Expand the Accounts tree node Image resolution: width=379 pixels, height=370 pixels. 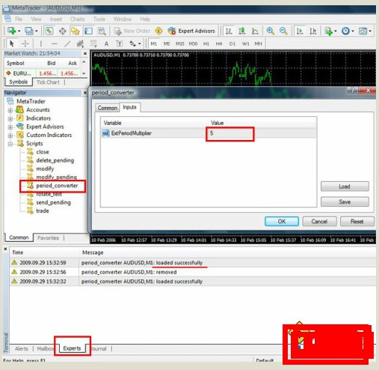[10, 110]
